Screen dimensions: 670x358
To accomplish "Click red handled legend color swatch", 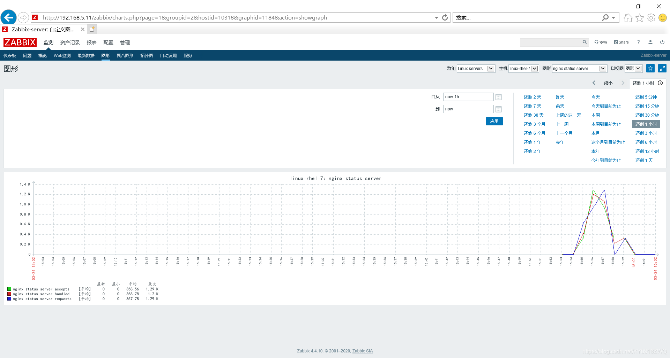I will click(x=9, y=294).
